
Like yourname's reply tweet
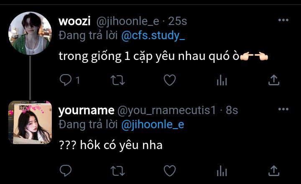[x=170, y=171]
